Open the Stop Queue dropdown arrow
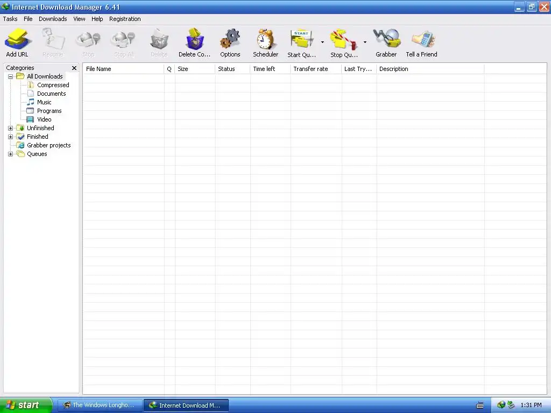 coord(365,42)
